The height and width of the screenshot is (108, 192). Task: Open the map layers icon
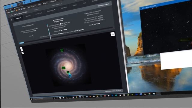(x=112, y=34)
